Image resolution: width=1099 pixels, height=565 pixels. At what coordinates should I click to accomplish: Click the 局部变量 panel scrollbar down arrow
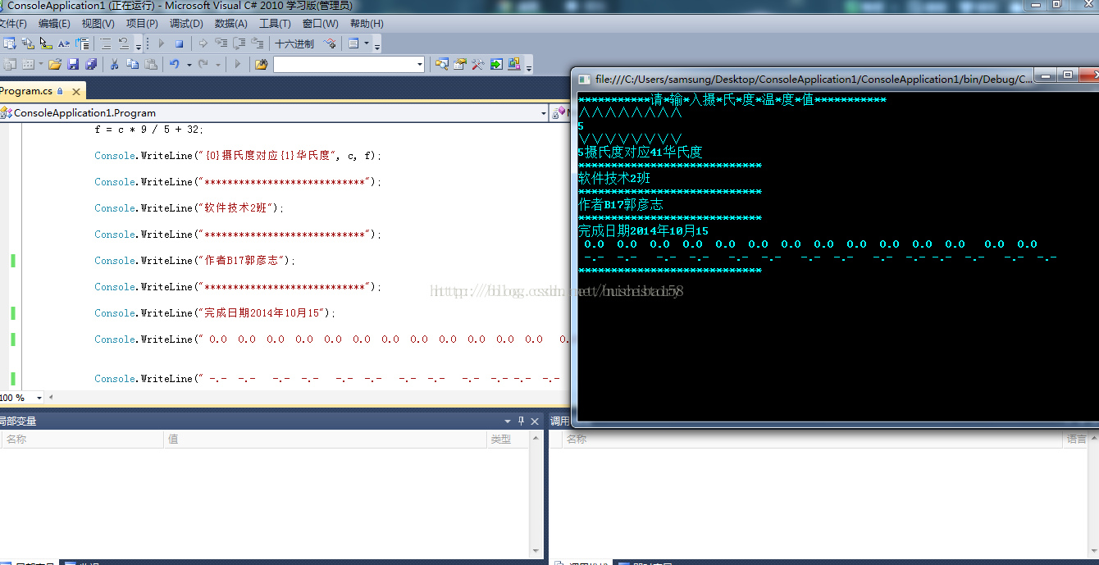coord(536,552)
